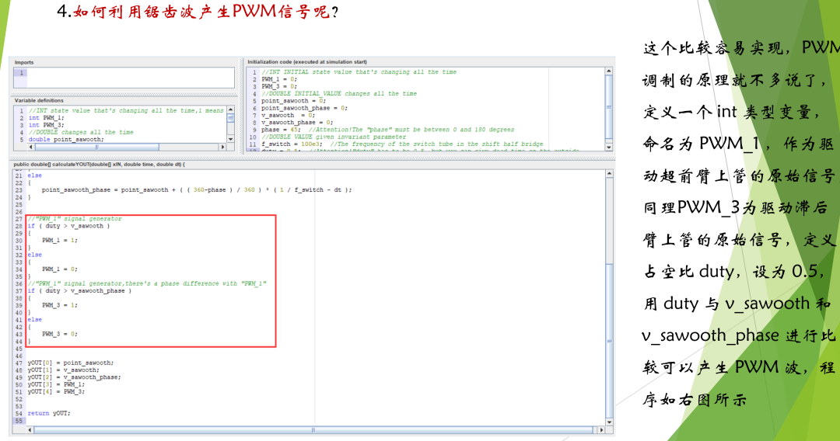Image resolution: width=840 pixels, height=441 pixels.
Task: Click the Initialization code scroll-up arrow
Action: [x=609, y=71]
